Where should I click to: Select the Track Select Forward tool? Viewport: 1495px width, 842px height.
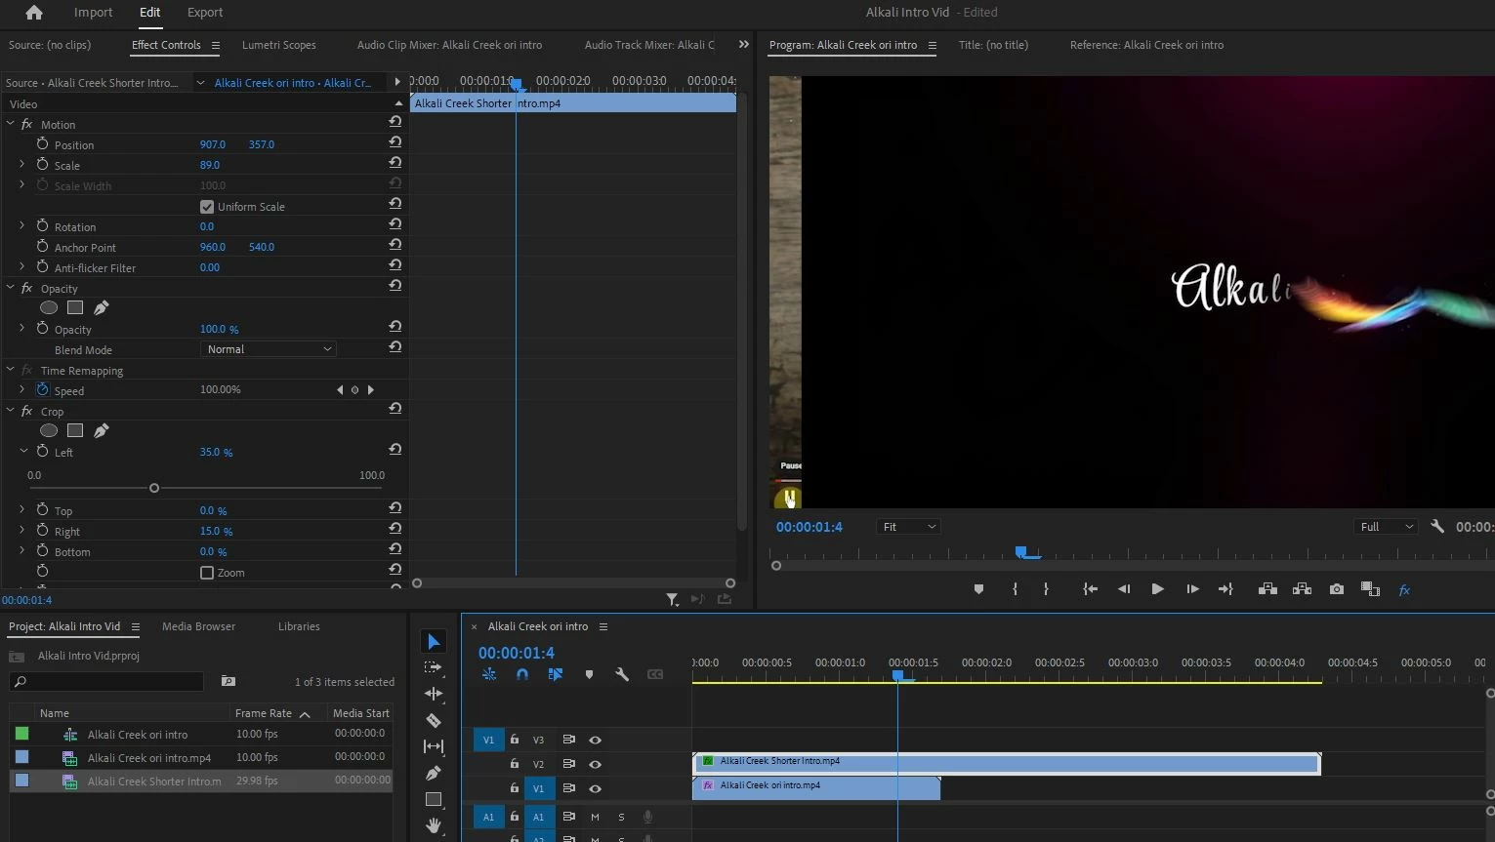click(434, 667)
